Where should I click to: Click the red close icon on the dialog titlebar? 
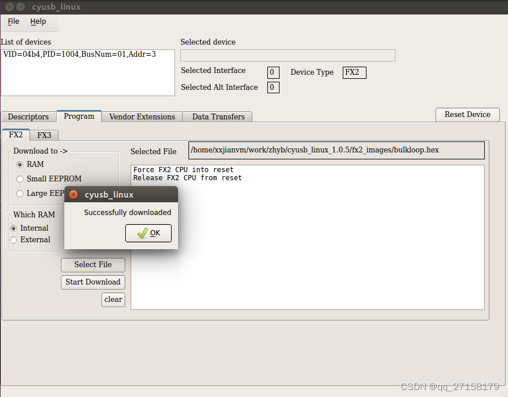(x=73, y=194)
